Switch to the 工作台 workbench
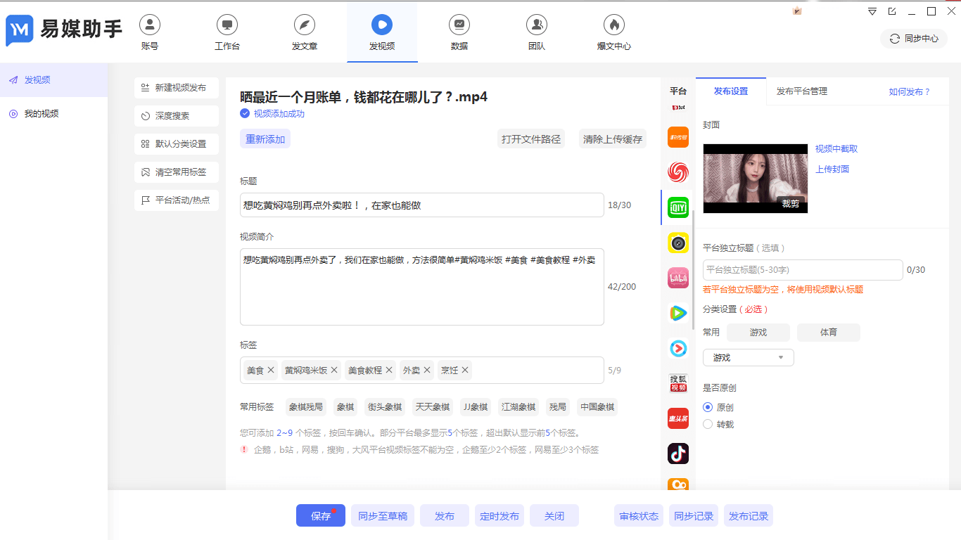961x540 pixels. coord(227,32)
